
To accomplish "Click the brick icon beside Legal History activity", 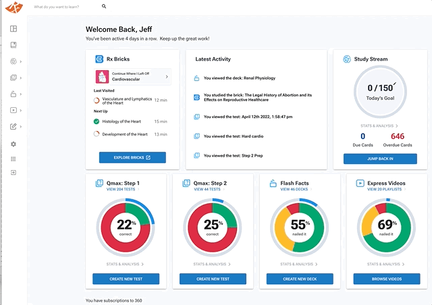I will (x=196, y=97).
